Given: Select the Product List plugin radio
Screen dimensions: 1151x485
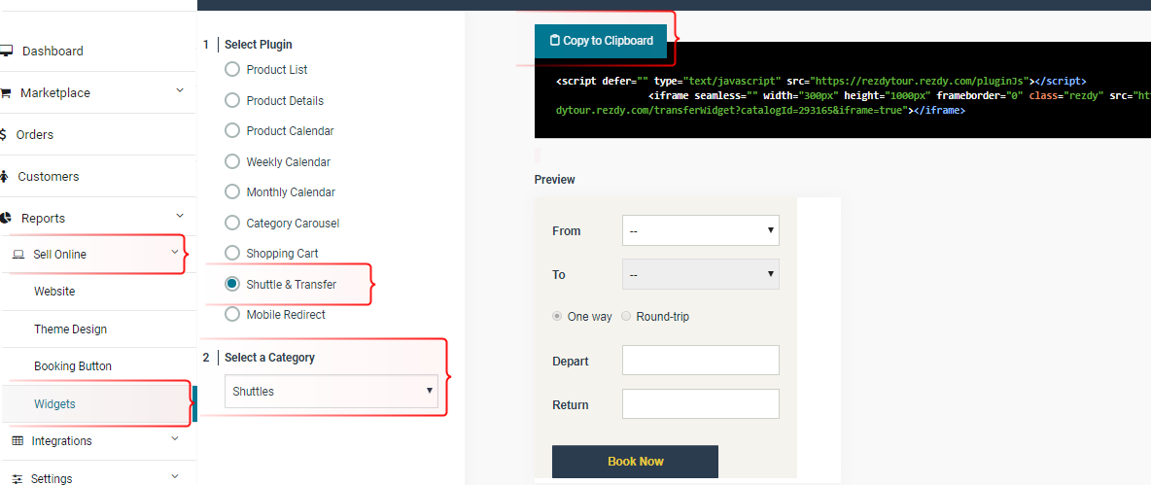Looking at the screenshot, I should [232, 70].
